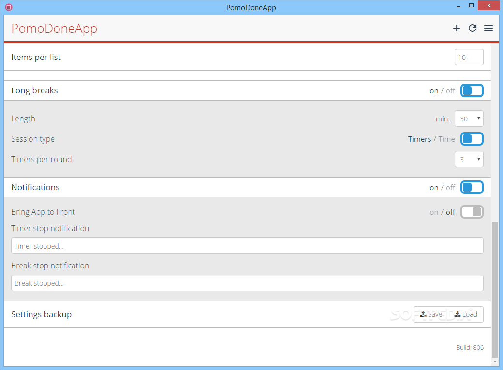Image resolution: width=503 pixels, height=370 pixels.
Task: Open the hamburger menu icon
Action: coord(488,28)
